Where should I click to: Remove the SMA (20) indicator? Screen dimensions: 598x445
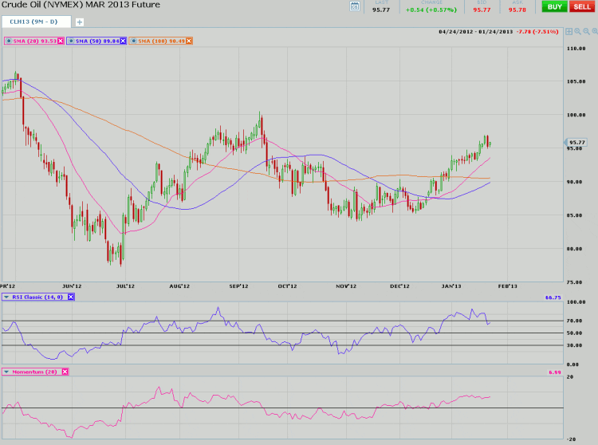[61, 40]
